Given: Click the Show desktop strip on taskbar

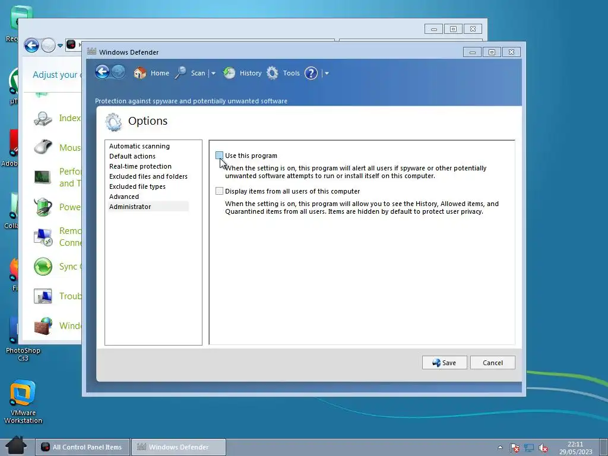Looking at the screenshot, I should tap(603, 448).
